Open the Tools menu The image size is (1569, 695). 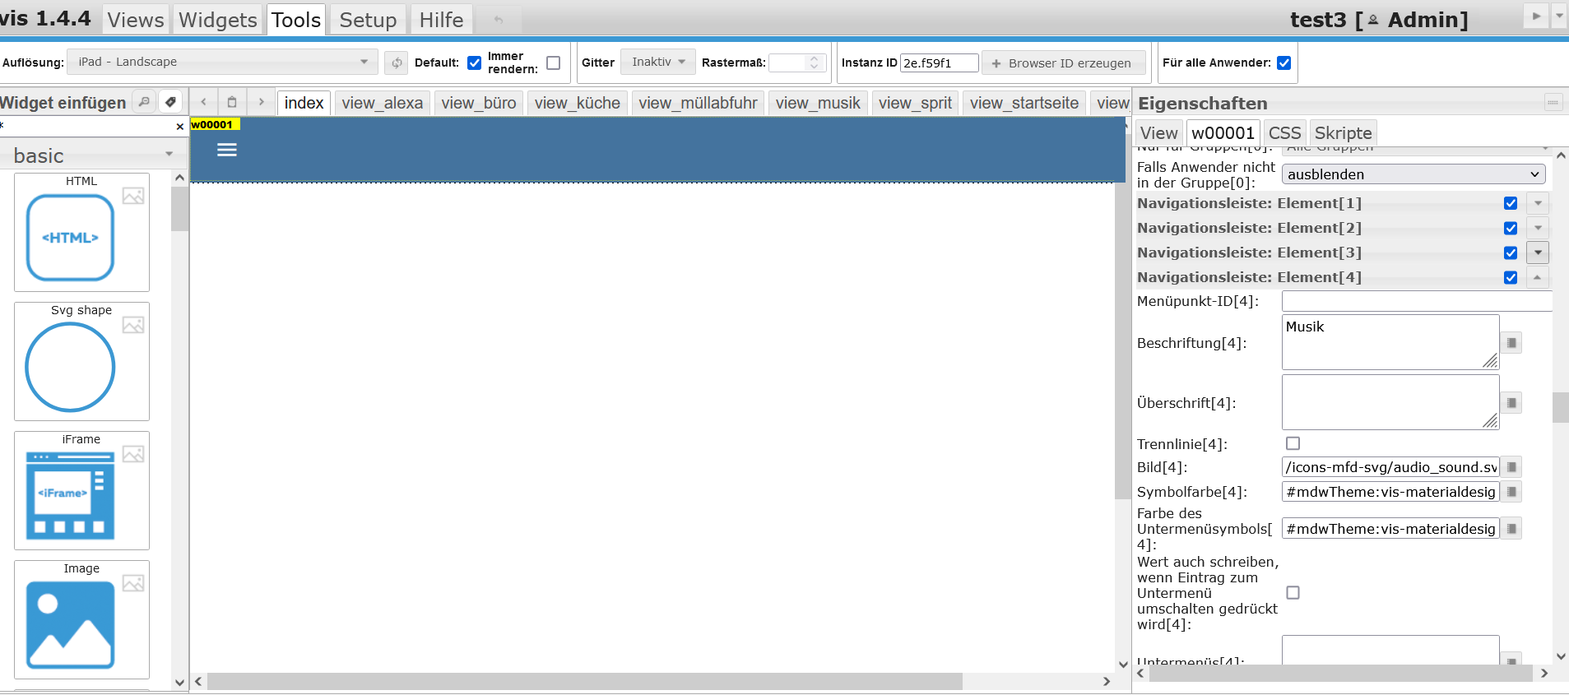296,20
